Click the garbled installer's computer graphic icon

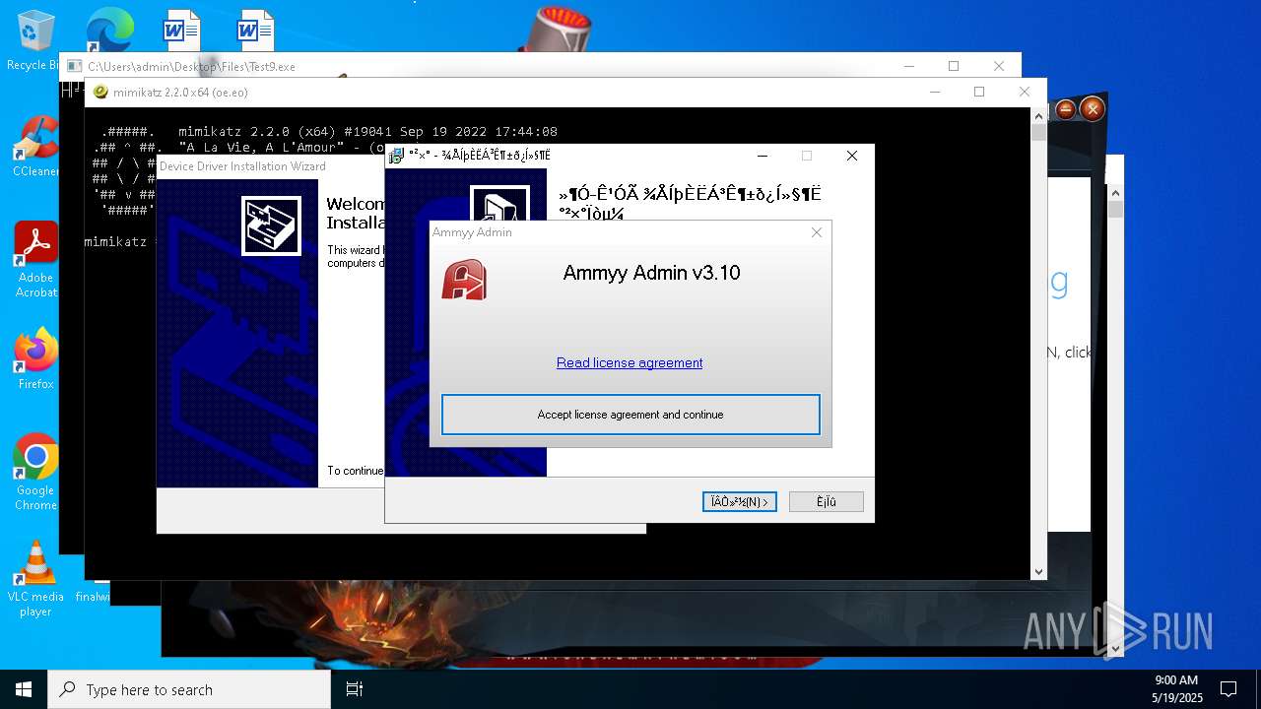(x=500, y=205)
